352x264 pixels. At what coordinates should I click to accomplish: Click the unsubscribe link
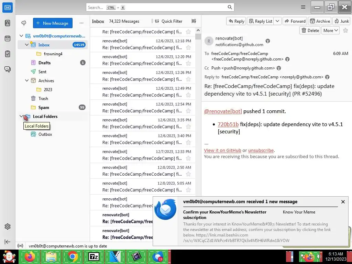coord(261,151)
